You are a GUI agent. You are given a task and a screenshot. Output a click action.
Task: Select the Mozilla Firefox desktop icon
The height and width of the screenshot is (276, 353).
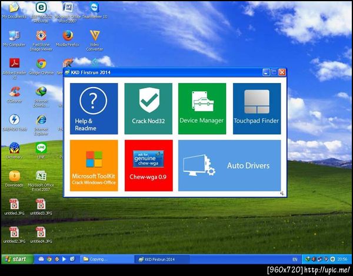pyautogui.click(x=68, y=39)
